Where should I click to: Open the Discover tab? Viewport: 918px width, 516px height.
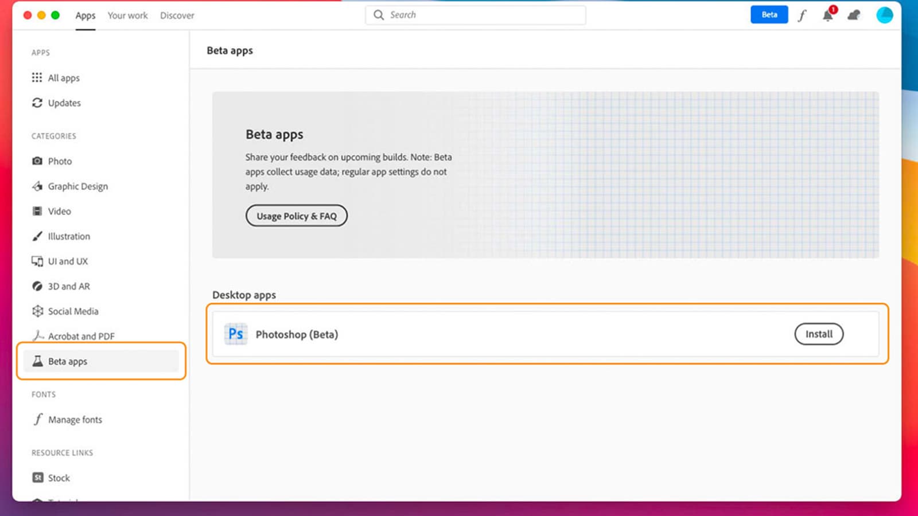coord(177,15)
